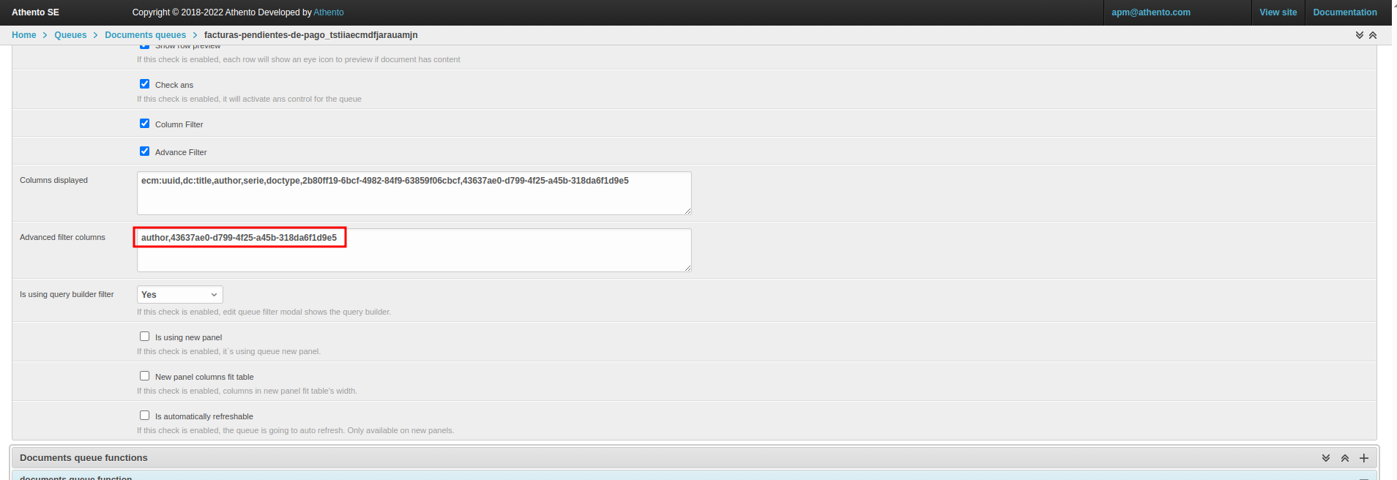Click plus icon to add documents queue function

tap(1364, 458)
